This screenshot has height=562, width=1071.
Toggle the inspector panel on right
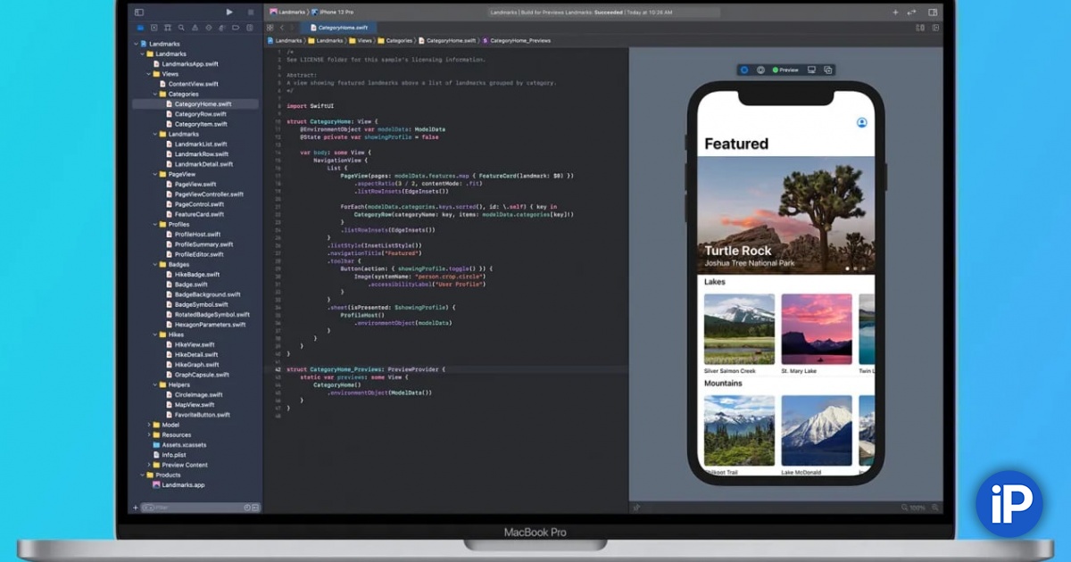click(933, 12)
